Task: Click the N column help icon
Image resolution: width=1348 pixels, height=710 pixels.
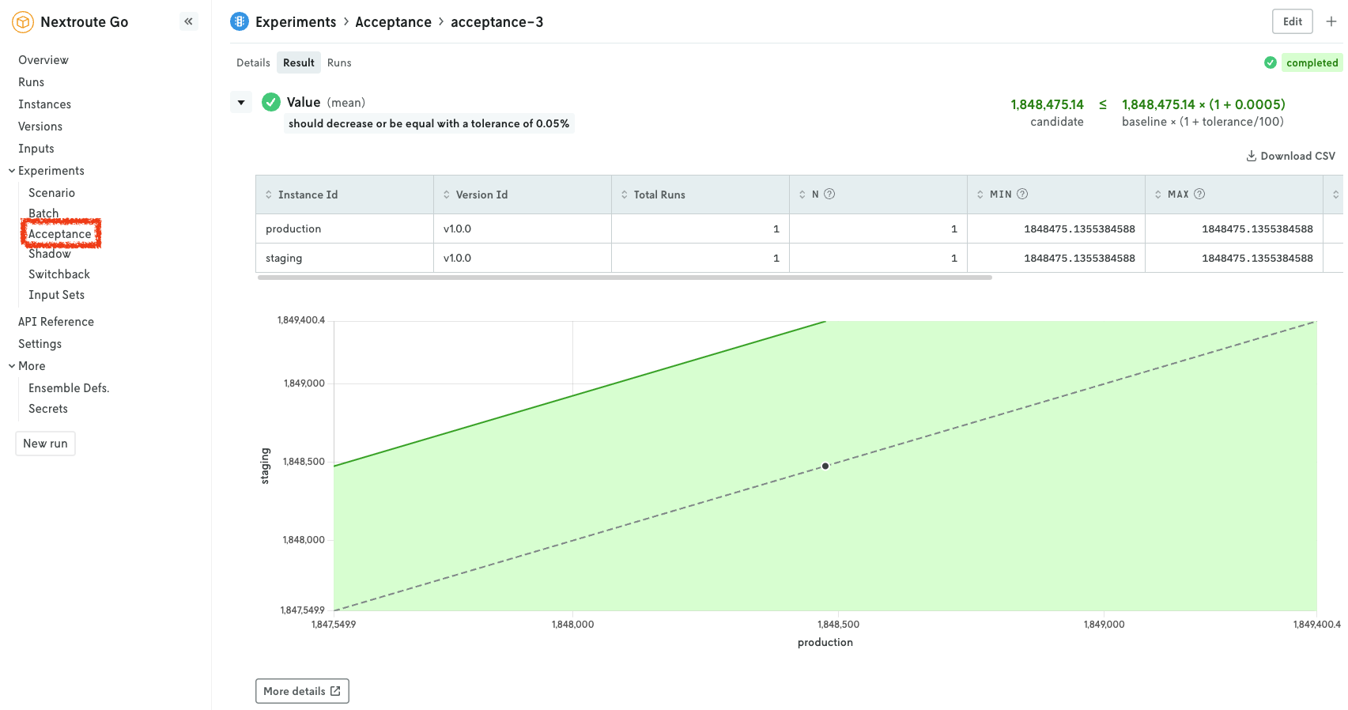Action: pyautogui.click(x=829, y=194)
